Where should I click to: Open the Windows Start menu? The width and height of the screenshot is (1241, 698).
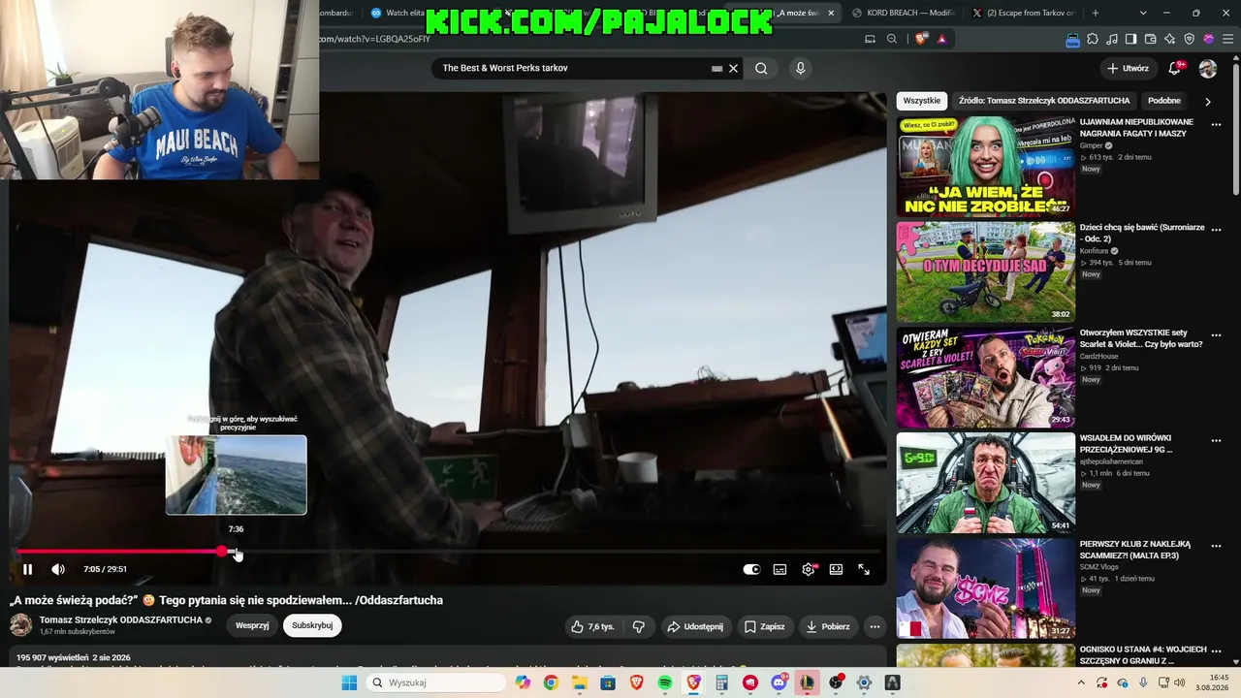pyautogui.click(x=349, y=682)
